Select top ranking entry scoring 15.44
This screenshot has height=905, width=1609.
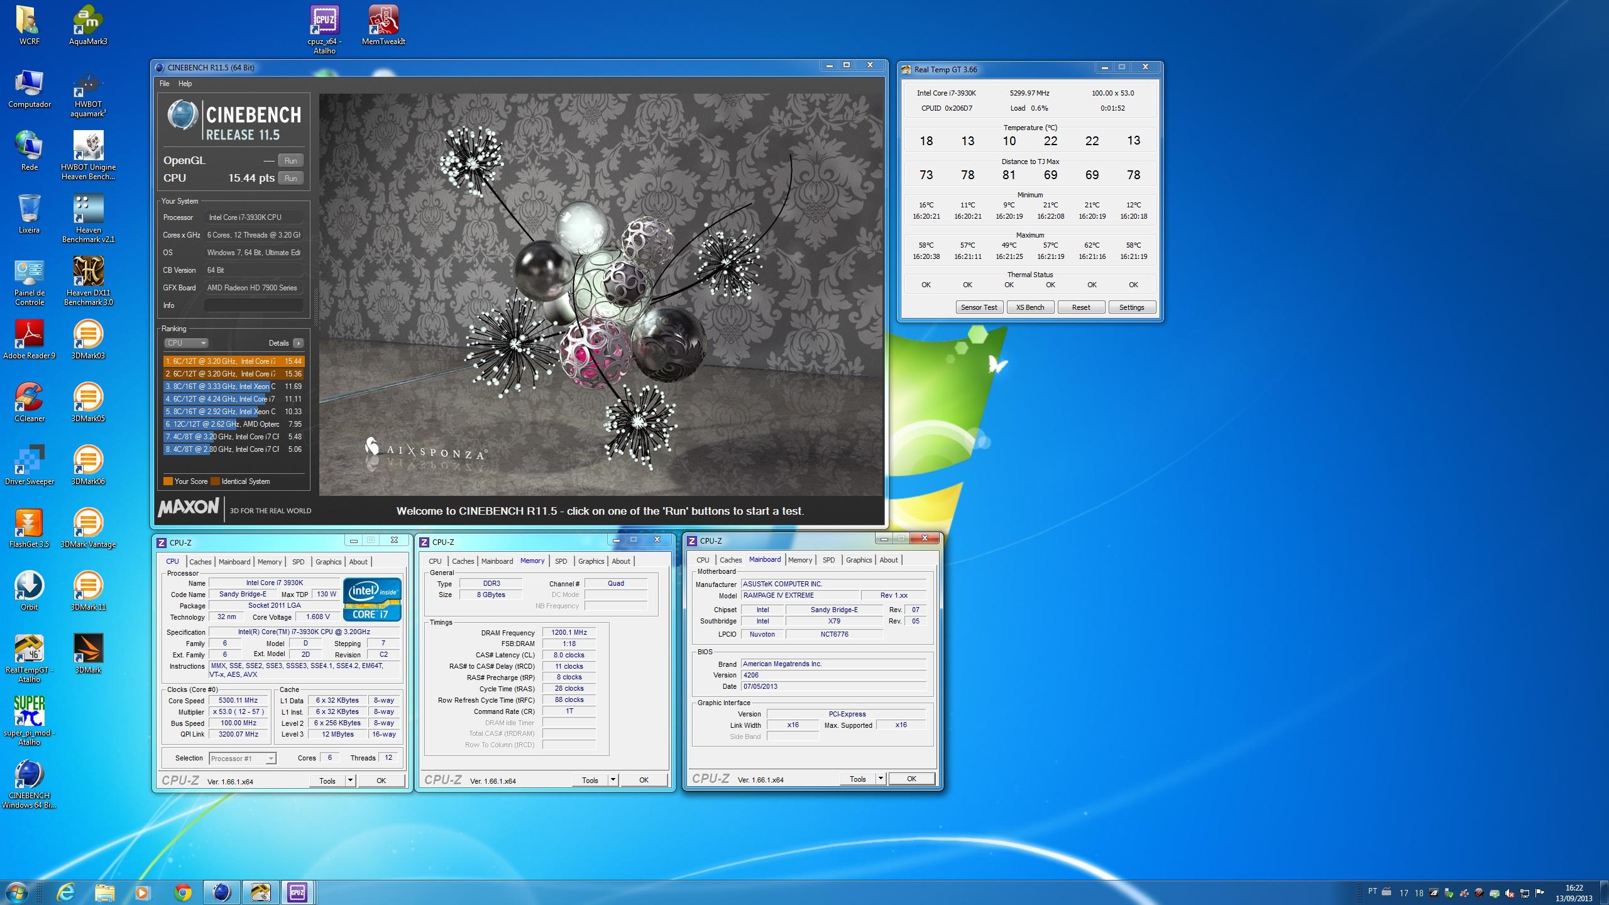234,361
